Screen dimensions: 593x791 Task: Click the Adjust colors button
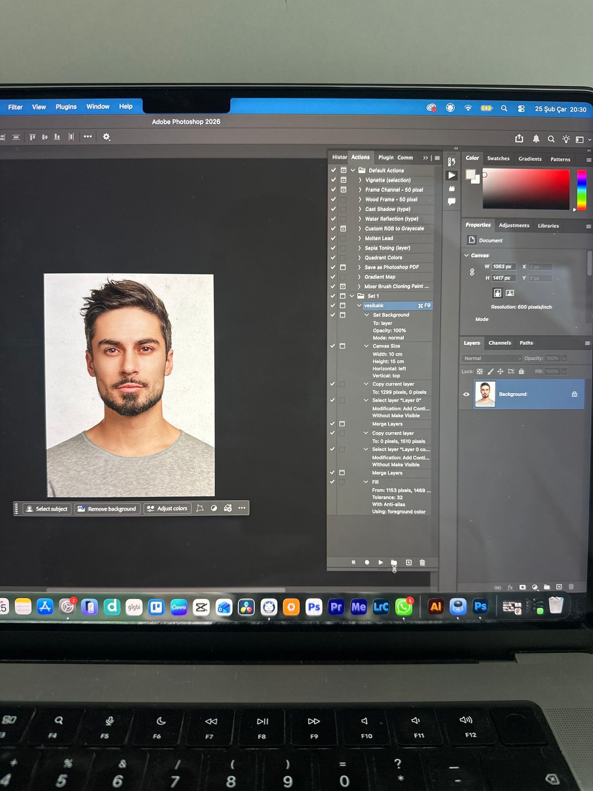(x=167, y=508)
